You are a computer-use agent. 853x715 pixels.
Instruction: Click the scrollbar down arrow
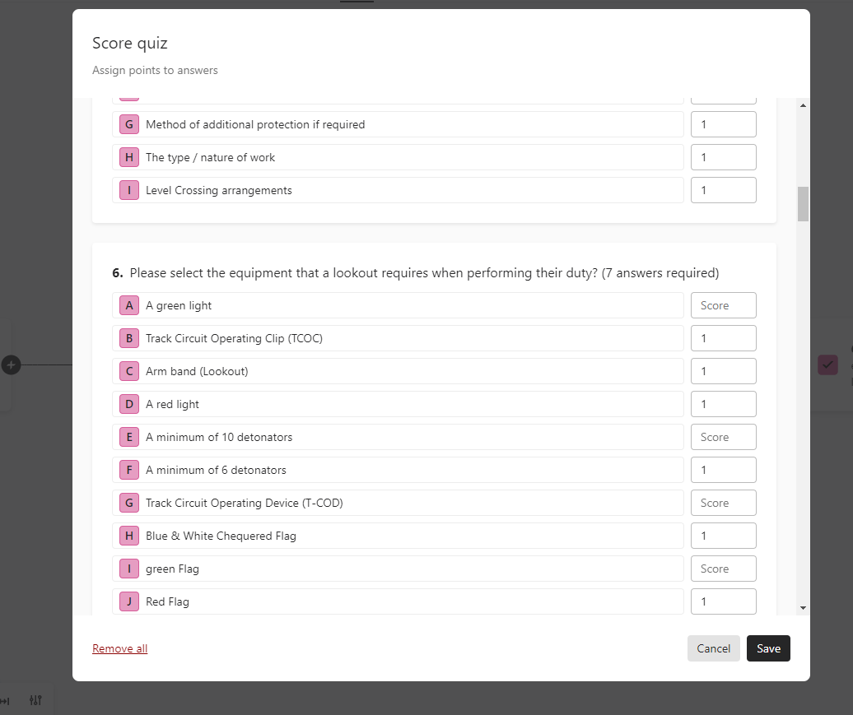[x=803, y=608]
